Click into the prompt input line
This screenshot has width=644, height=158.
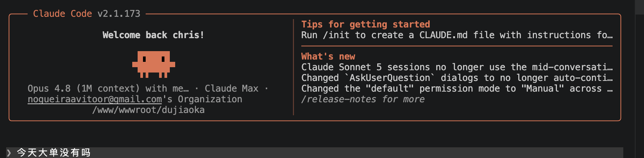pyautogui.click(x=315, y=153)
